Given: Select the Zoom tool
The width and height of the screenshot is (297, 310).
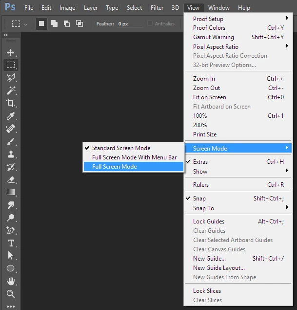Looking at the screenshot, I should (11, 294).
